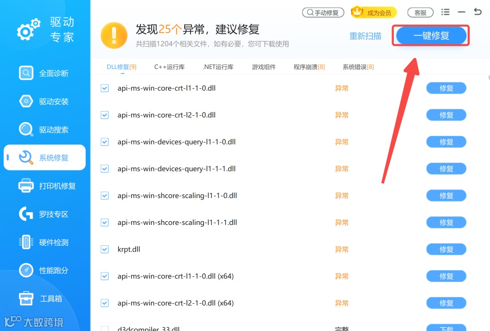Click file name api-ms-win-shcore-scaling-l1-1-0.dll
This screenshot has width=490, height=331.
pos(177,195)
